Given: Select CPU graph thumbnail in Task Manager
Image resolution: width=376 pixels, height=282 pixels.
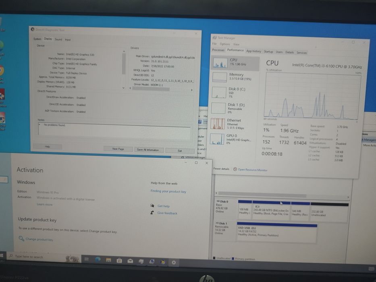Looking at the screenshot, I should pos(220,63).
